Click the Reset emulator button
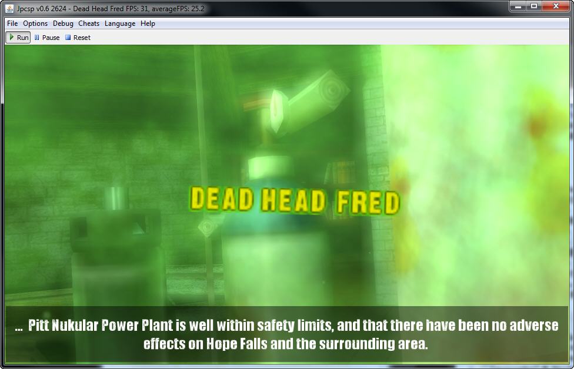Viewport: 574px width, 369px height. pyautogui.click(x=78, y=37)
